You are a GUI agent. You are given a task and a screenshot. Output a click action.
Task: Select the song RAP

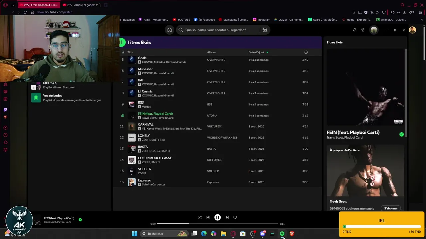click(141, 80)
